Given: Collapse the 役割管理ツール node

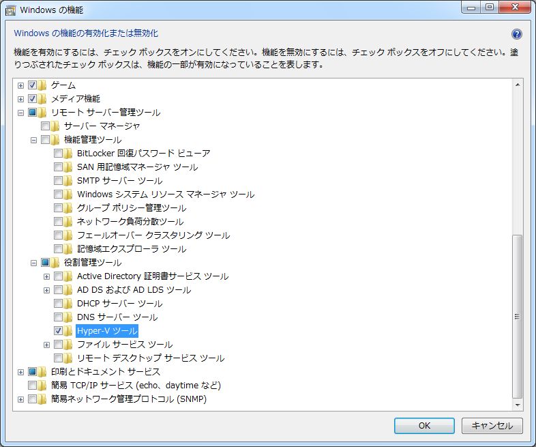Looking at the screenshot, I should [x=33, y=263].
